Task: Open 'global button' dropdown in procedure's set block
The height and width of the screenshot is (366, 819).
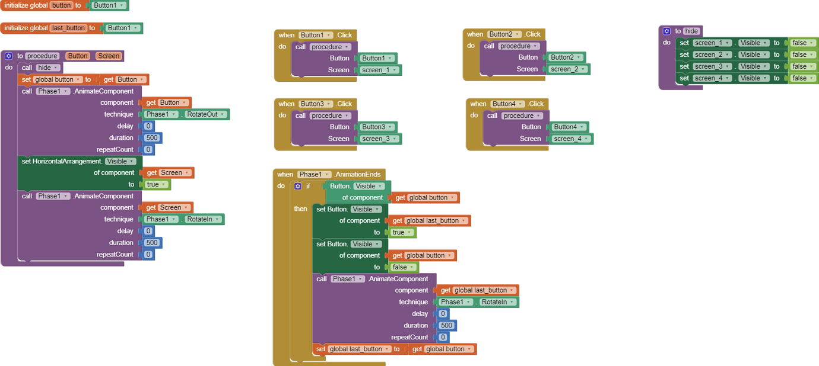Action: click(58, 79)
